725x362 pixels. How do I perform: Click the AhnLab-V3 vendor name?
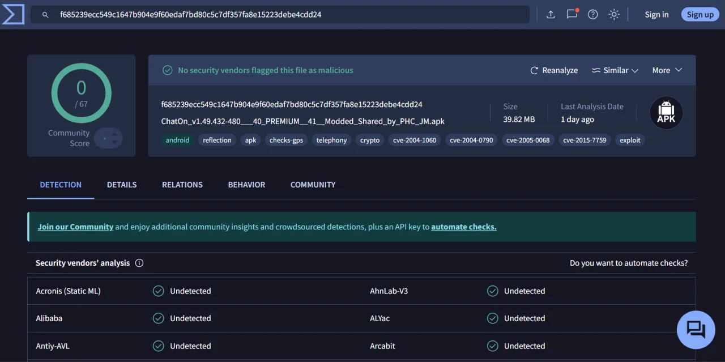coord(389,291)
